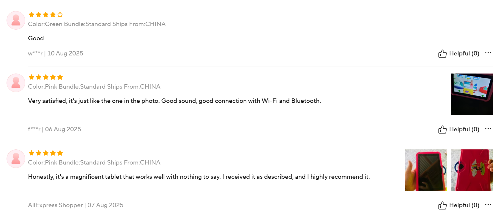Click the four-star rating on Green review
Viewport: 498px width, 217px height.
click(46, 15)
